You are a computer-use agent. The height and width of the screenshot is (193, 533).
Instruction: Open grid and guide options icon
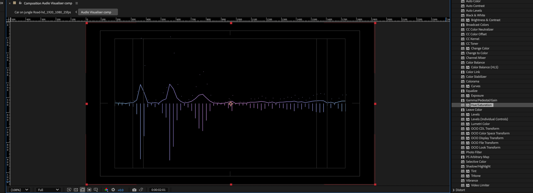[x=96, y=190]
